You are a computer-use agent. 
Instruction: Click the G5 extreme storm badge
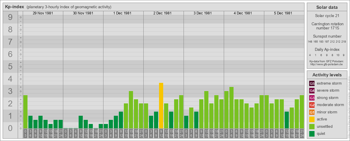312,83
